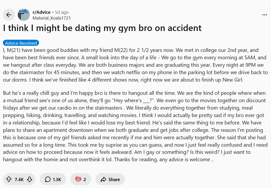Open the three-dot post options menu
The image size is (271, 188).
(265, 15)
